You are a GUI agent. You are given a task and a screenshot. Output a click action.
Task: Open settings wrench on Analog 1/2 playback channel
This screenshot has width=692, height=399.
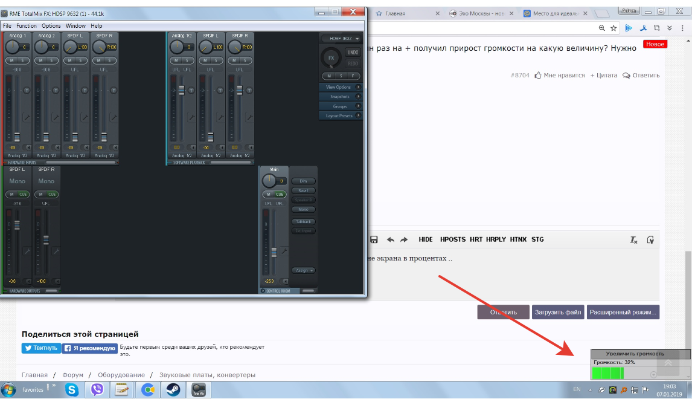(x=191, y=117)
